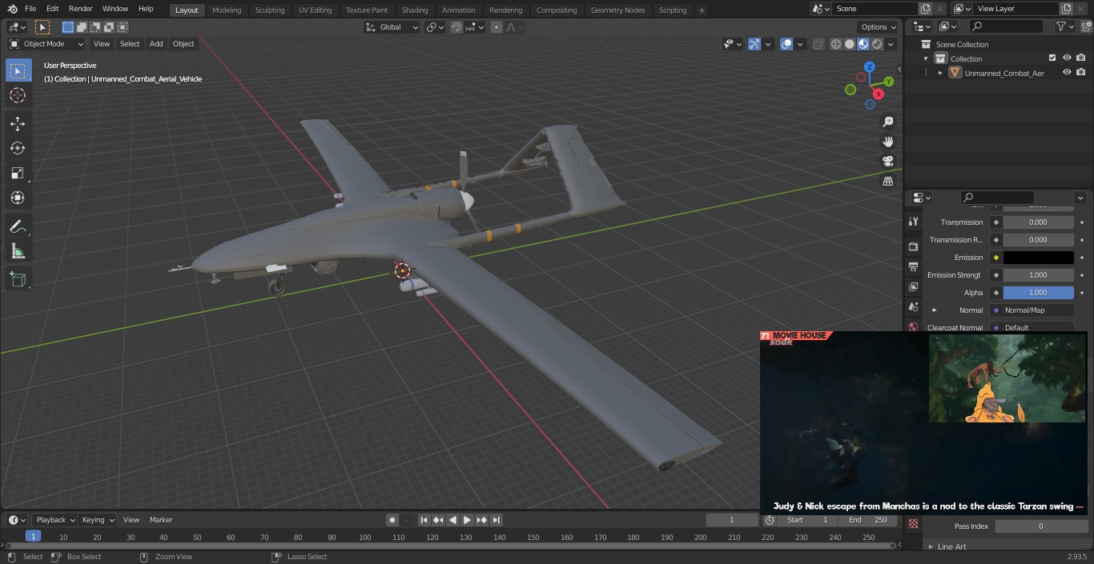1094x564 pixels.
Task: Play animation in reverse
Action: (x=453, y=520)
